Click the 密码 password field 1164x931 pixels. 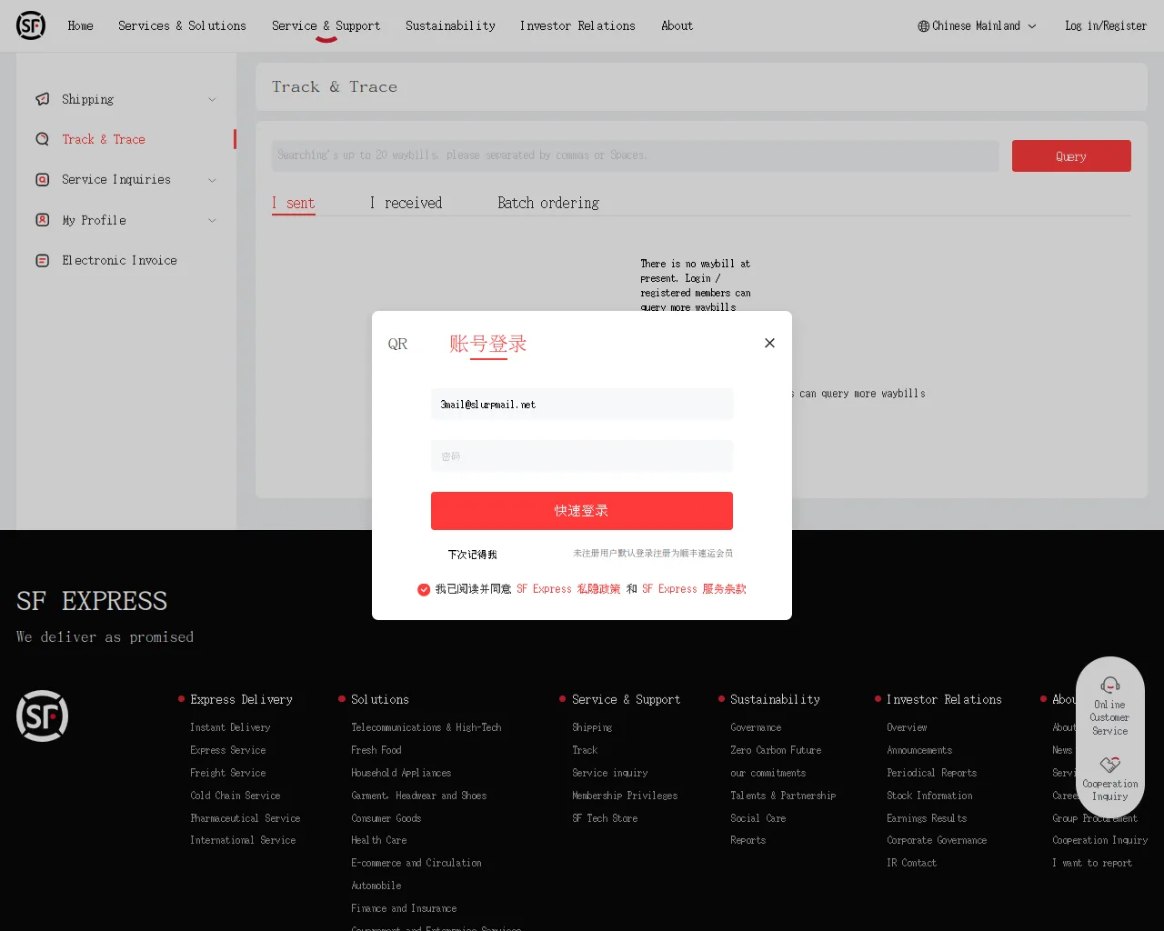coord(582,456)
